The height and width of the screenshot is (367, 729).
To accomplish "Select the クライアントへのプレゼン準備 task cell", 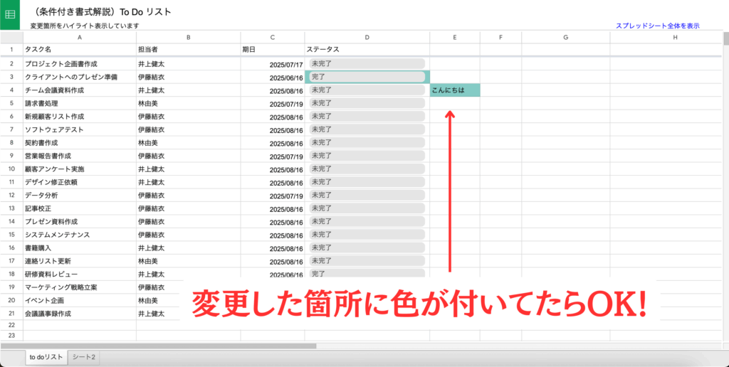I will click(x=80, y=77).
